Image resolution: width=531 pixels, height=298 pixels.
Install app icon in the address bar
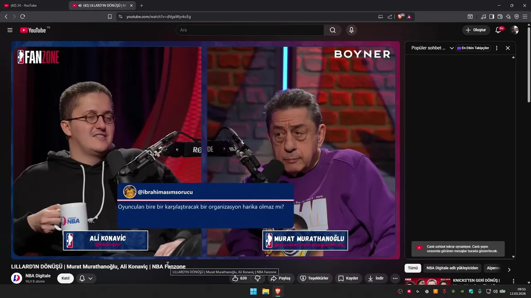(380, 17)
